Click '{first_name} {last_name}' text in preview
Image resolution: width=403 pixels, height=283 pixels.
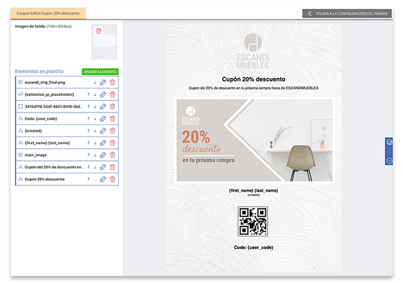(254, 191)
